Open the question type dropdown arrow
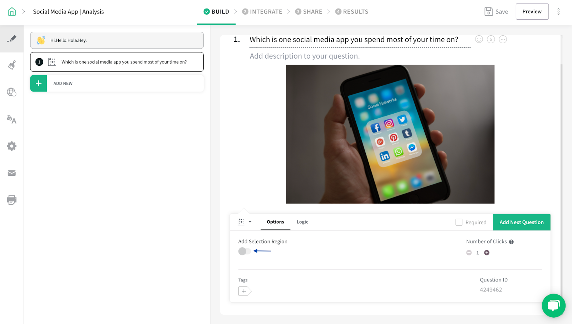Viewport: 572px width, 324px height. pos(250,222)
